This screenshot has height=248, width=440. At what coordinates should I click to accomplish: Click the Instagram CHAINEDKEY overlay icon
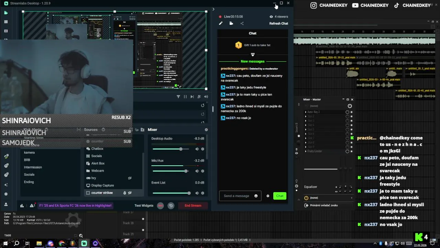pos(313,5)
